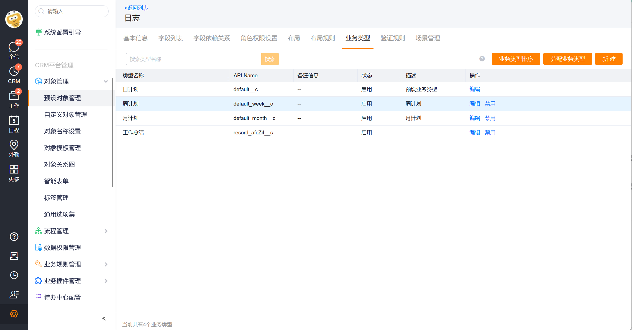
Task: Click the 对象管理 cube icon
Action: (39, 81)
